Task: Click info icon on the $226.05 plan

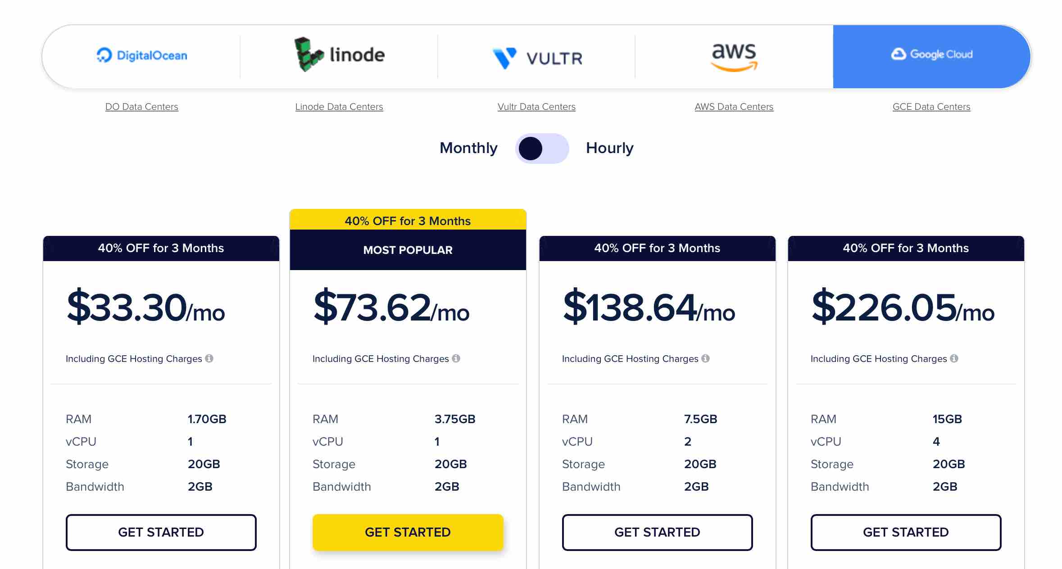Action: pyautogui.click(x=954, y=358)
